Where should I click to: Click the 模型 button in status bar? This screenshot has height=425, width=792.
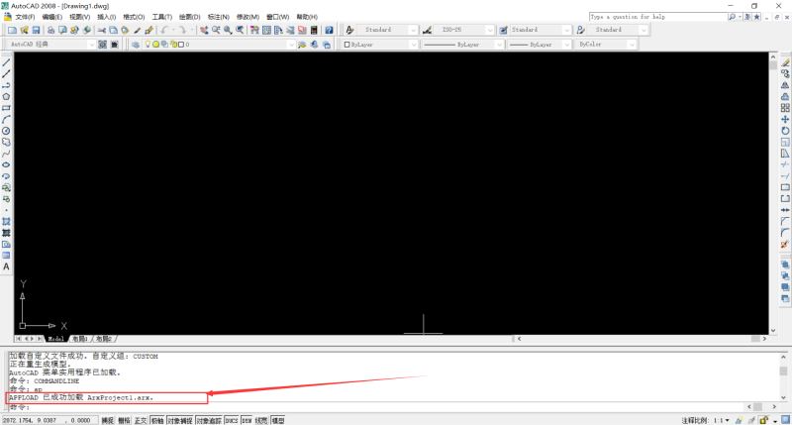[x=278, y=420]
